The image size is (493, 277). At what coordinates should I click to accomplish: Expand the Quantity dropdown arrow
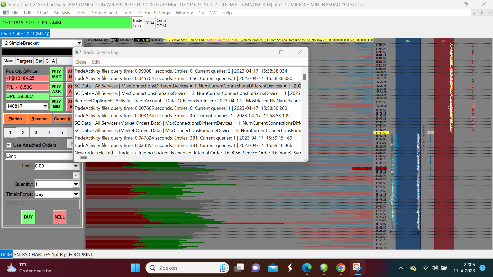tap(76, 184)
